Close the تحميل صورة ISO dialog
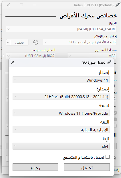The image size is (121, 178). 13,62
